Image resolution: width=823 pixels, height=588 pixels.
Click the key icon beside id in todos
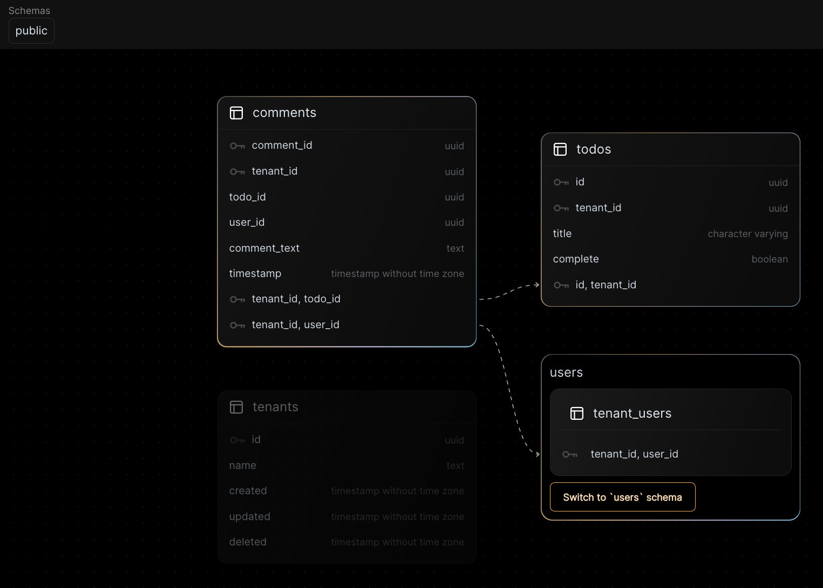[561, 182]
